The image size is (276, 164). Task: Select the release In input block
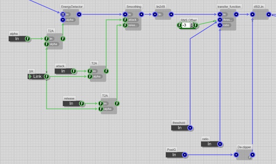71,103
